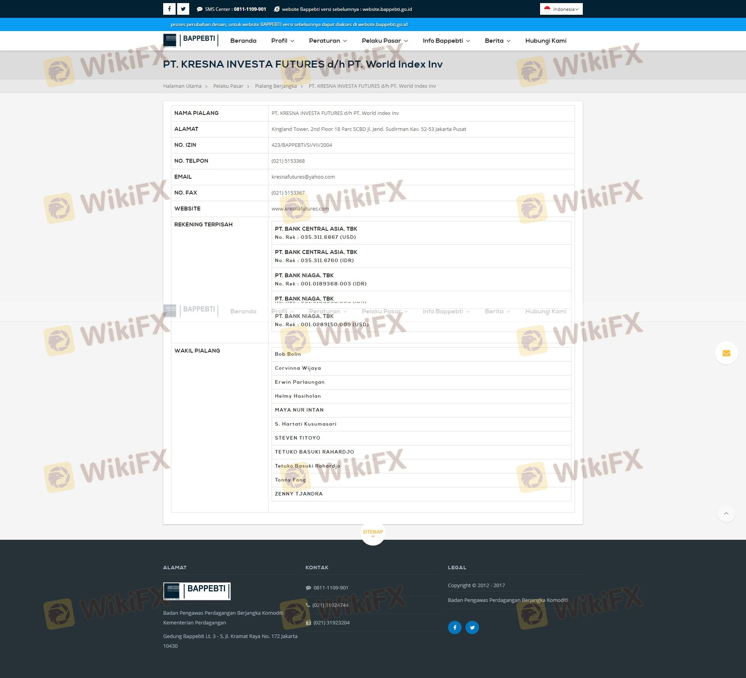This screenshot has width=746, height=678.
Task: Open Hubungi Kami page
Action: coord(546,41)
